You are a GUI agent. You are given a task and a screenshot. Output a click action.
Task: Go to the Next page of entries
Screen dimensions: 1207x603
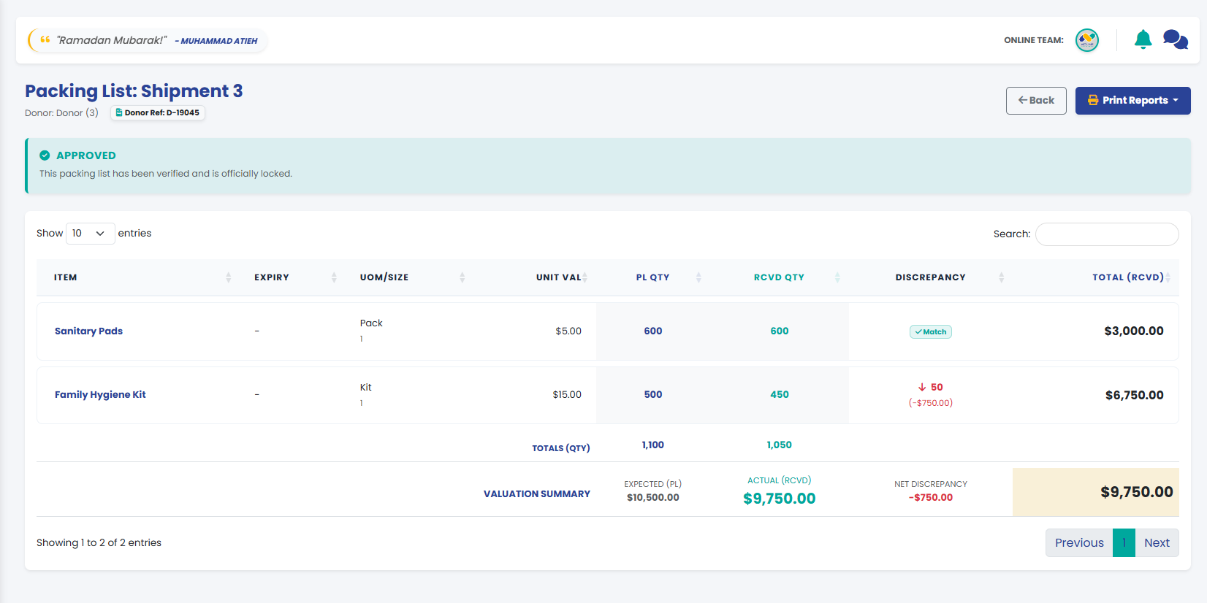(x=1157, y=542)
